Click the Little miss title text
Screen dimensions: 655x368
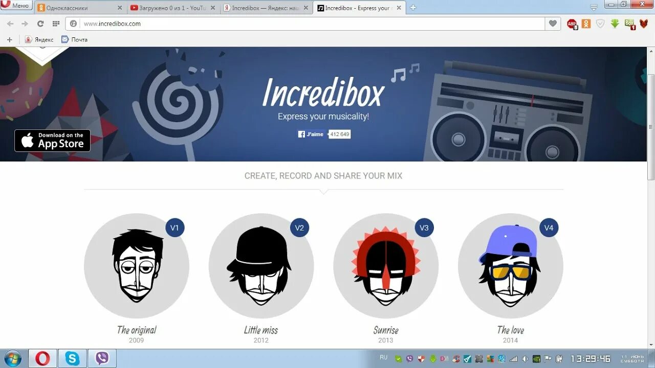pos(261,330)
